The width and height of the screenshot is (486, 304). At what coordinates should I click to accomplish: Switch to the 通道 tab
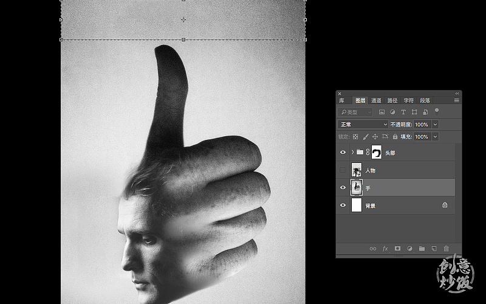pos(377,100)
